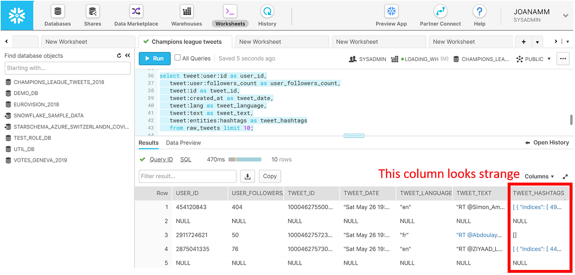Open the Databases page

[57, 16]
